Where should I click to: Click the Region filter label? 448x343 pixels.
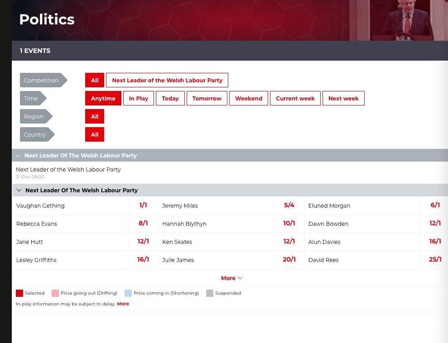pyautogui.click(x=36, y=116)
